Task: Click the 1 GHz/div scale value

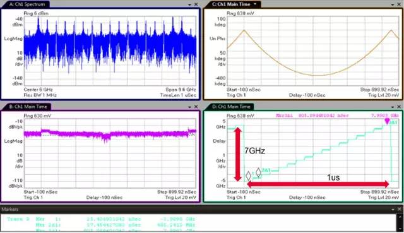Action: tap(221, 160)
